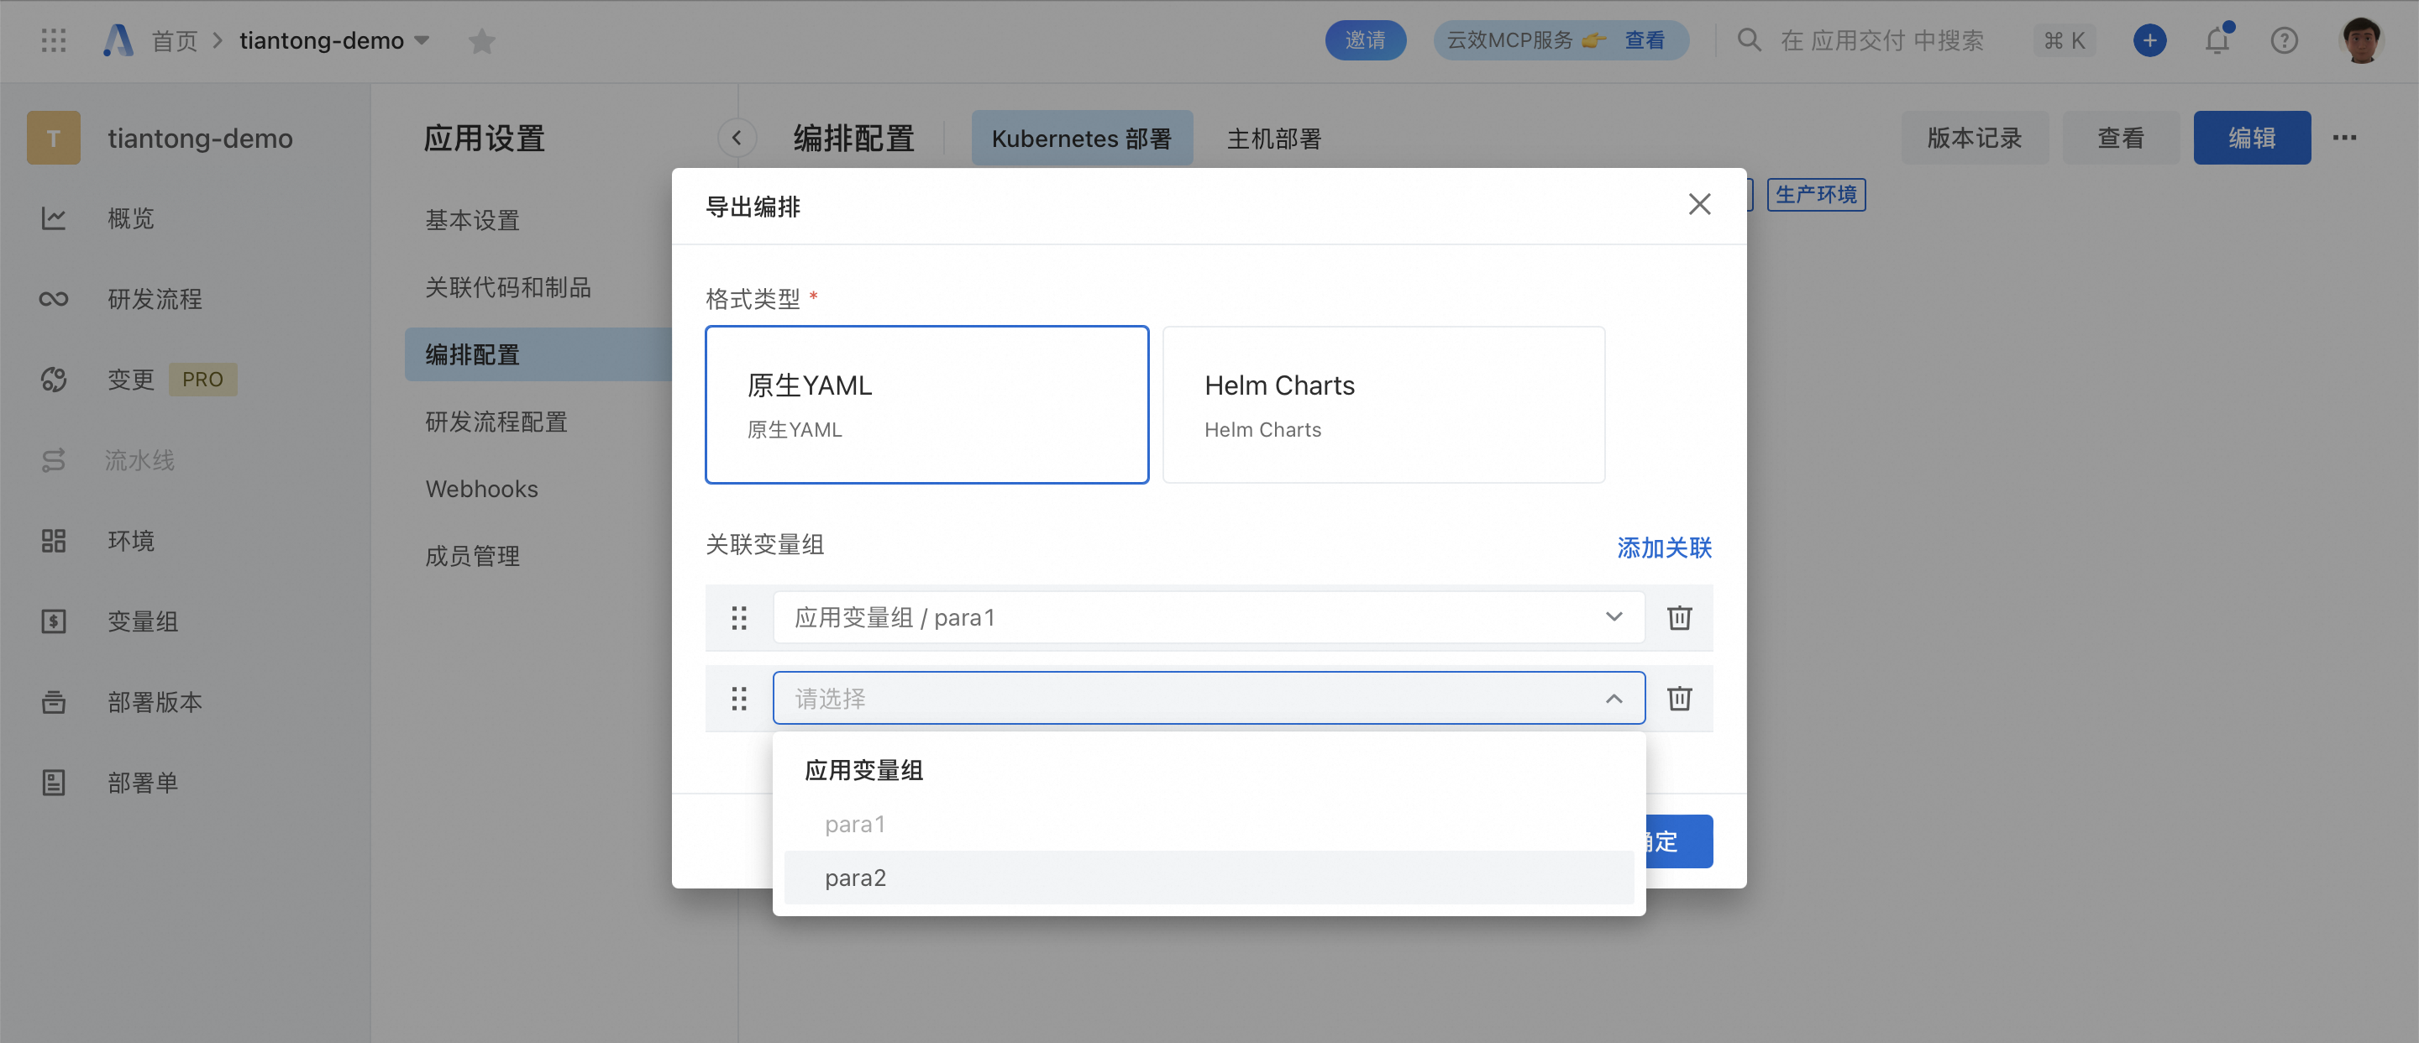Click trash icon beside empty select row
Image resolution: width=2419 pixels, height=1043 pixels.
point(1678,699)
